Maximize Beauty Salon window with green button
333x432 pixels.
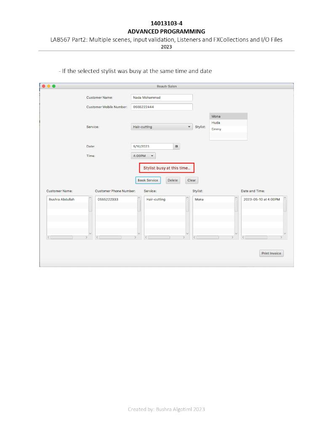point(54,86)
